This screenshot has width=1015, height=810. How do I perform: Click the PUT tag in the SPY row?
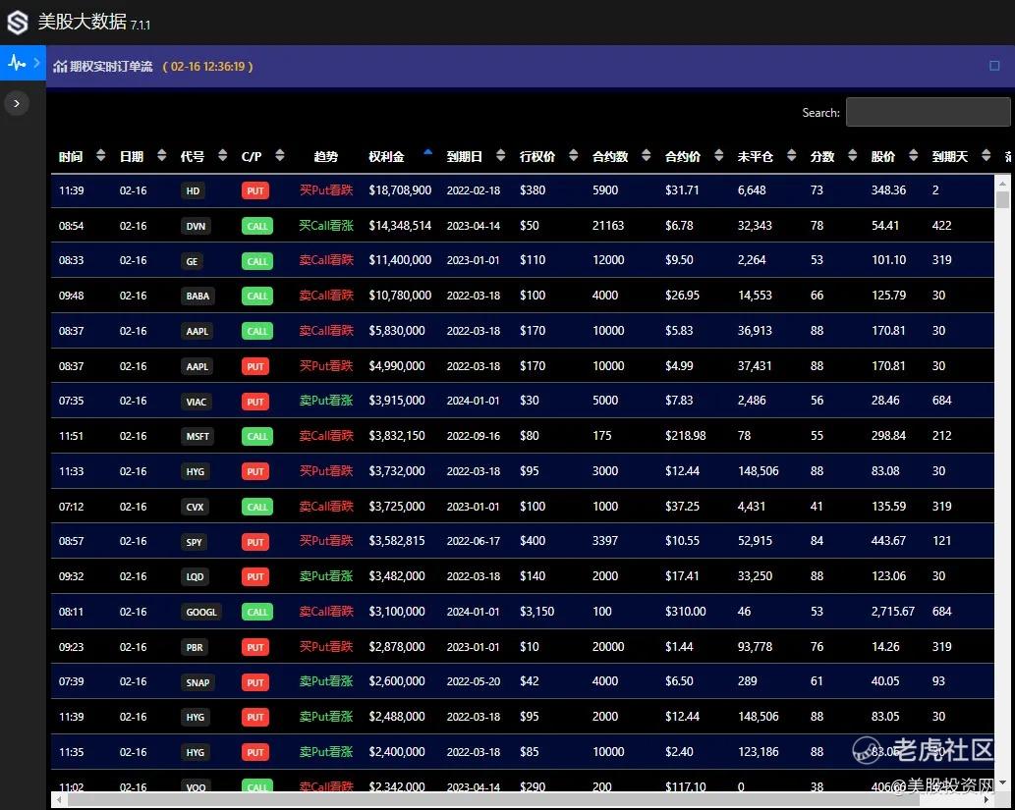[x=255, y=542]
